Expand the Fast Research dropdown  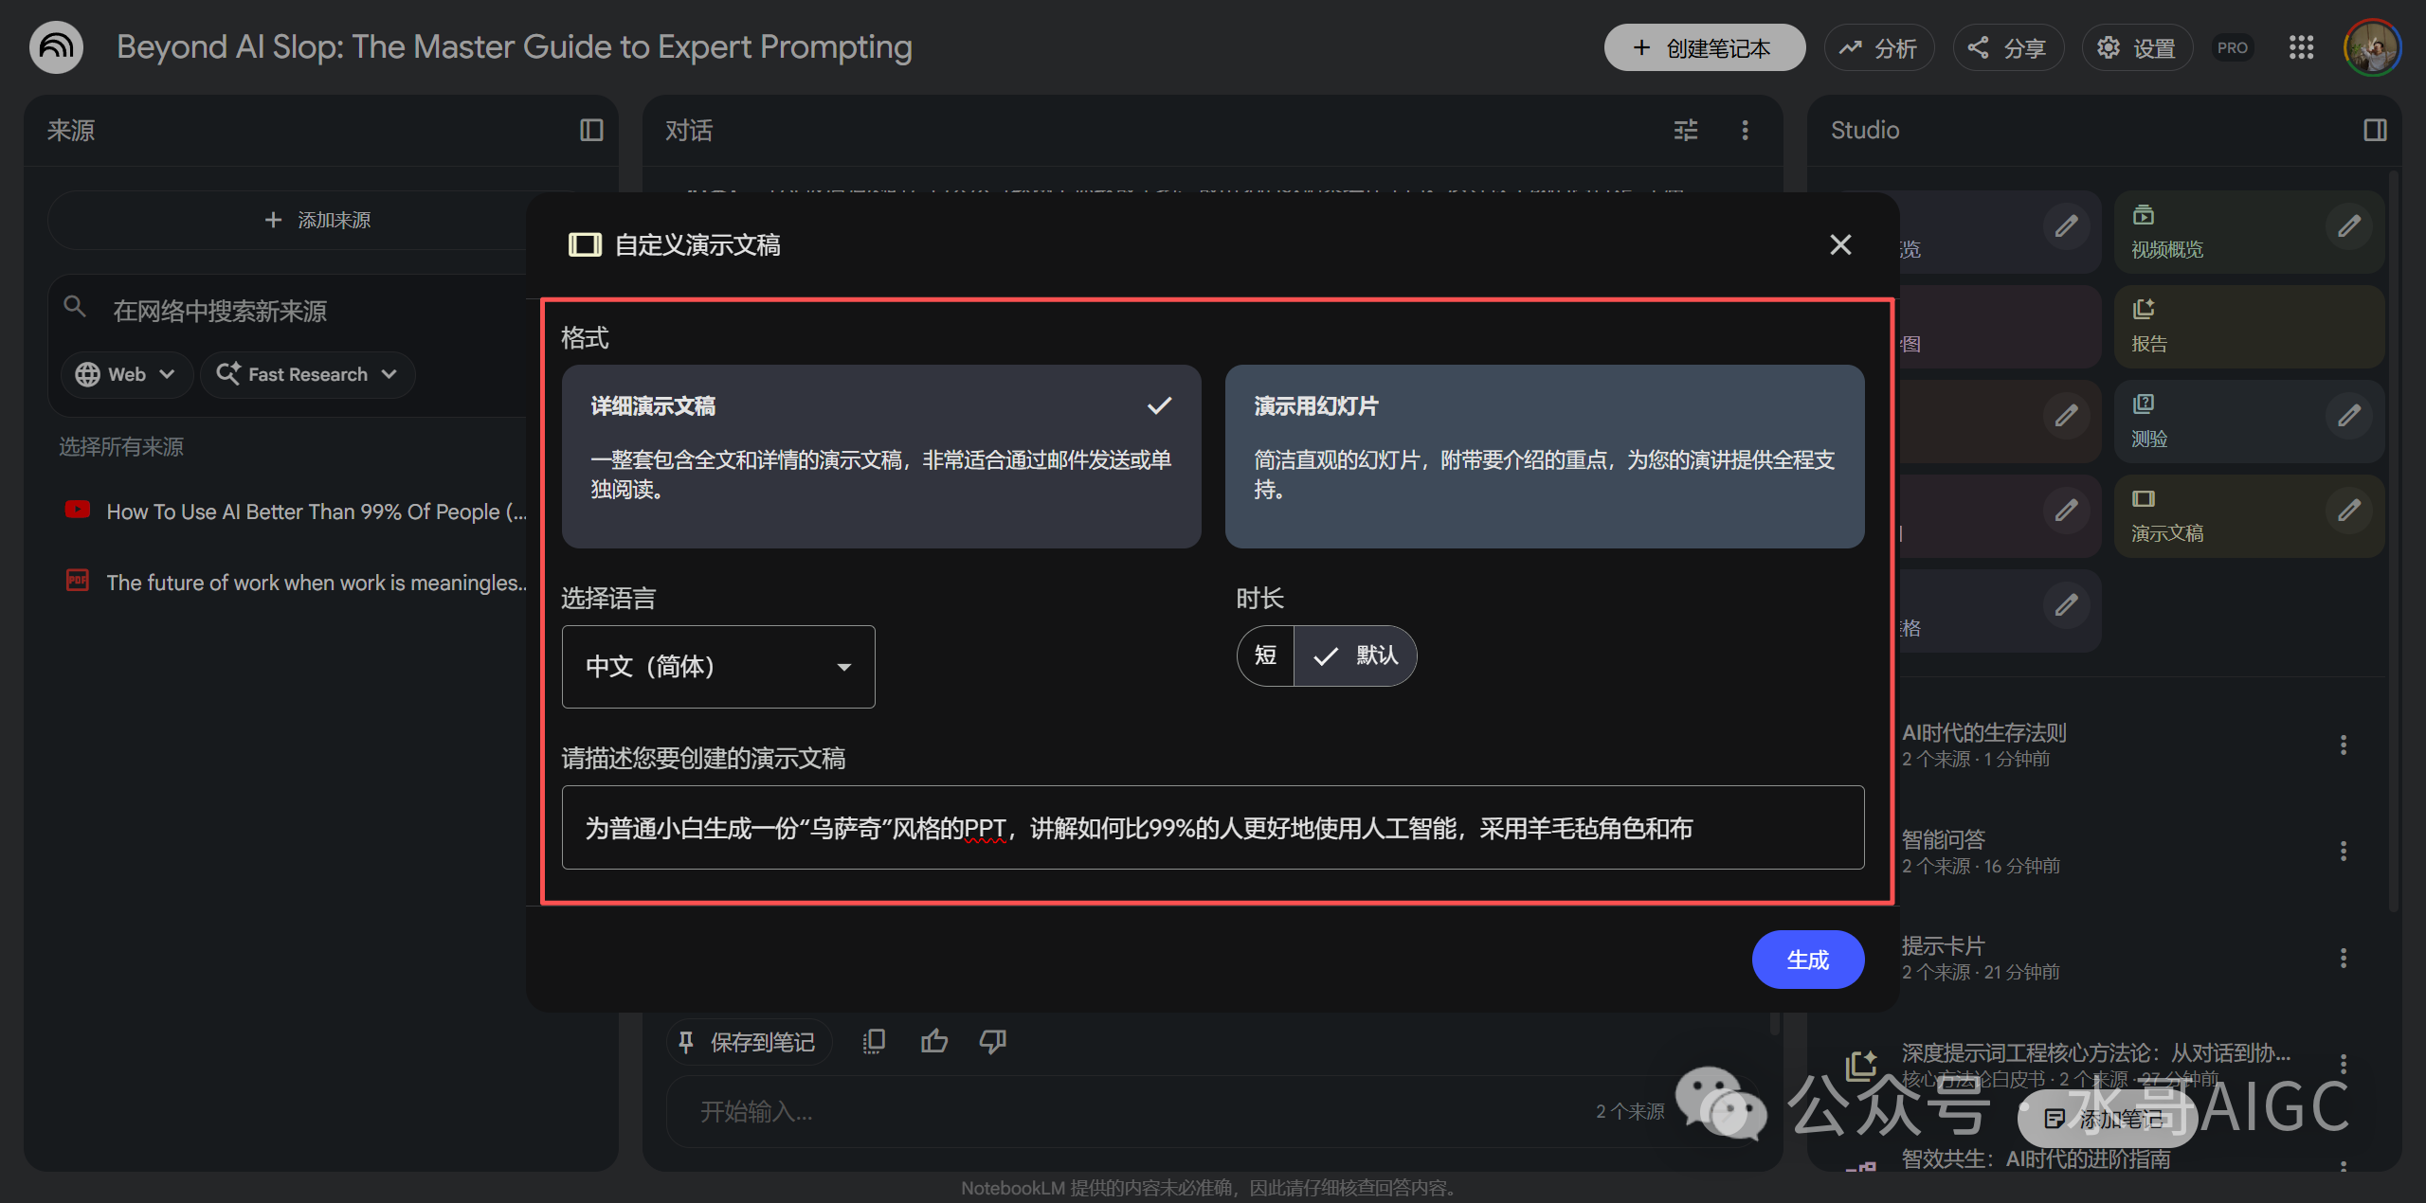point(307,374)
